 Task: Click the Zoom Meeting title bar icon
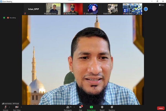(x=1, y=1)
